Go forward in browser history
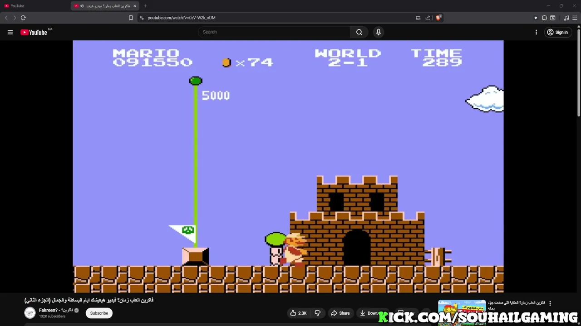Screen dimensions: 581x326 (15, 18)
